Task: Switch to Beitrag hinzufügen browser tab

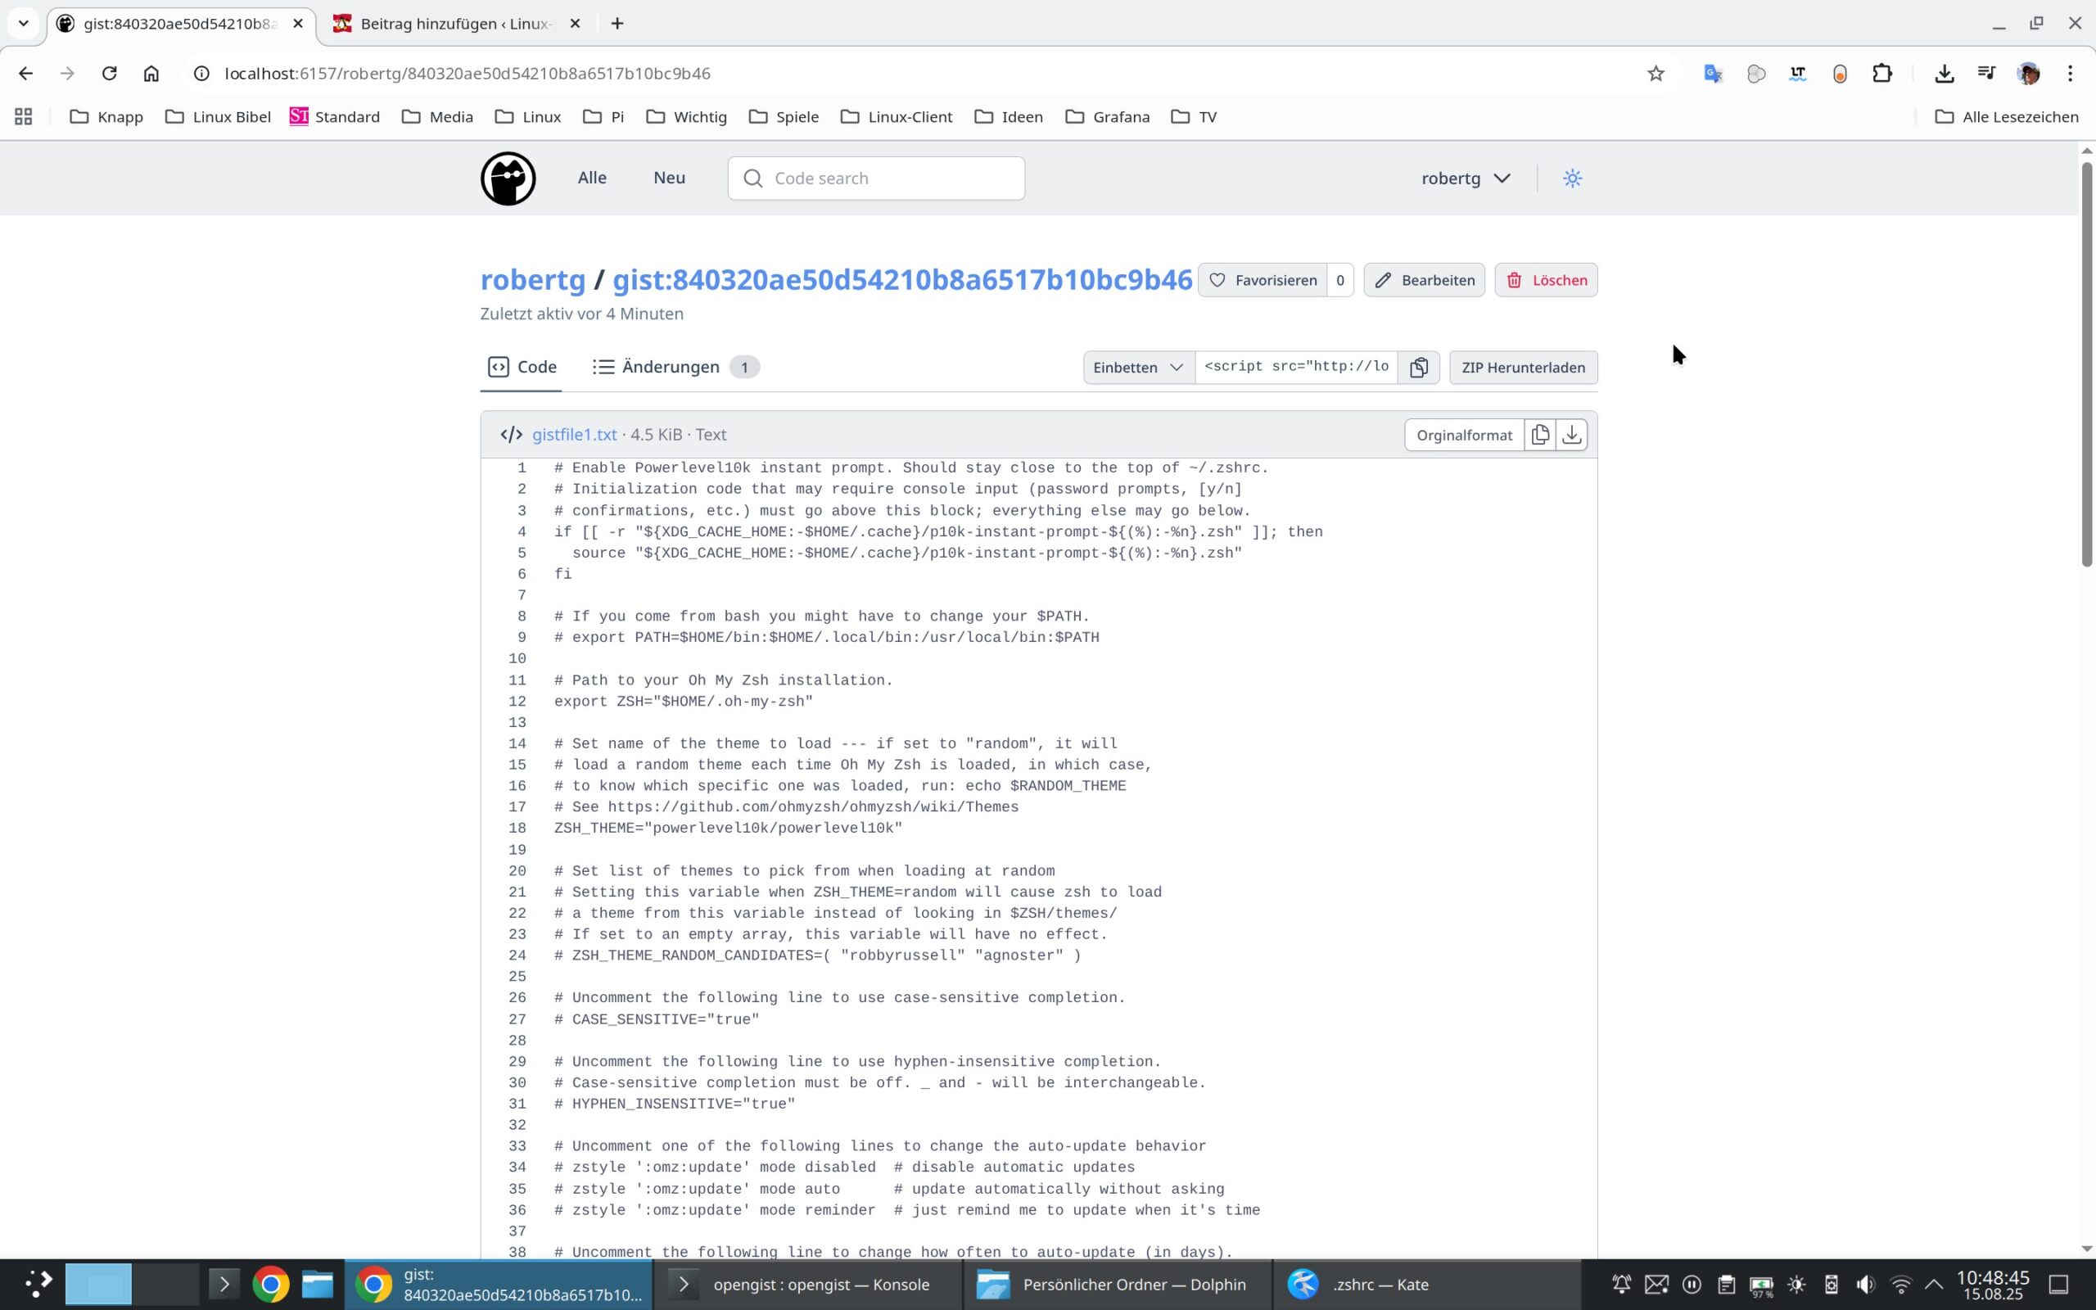Action: [x=456, y=24]
